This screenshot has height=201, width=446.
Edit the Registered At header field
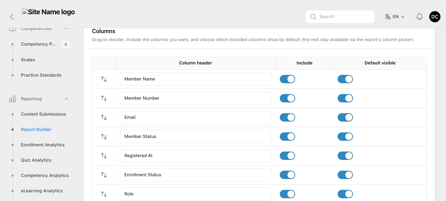click(x=195, y=156)
